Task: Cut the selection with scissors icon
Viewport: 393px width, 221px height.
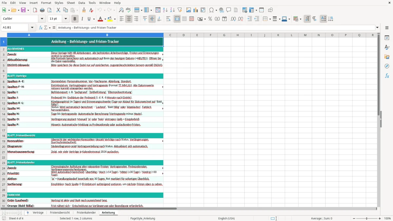Action: [58, 10]
